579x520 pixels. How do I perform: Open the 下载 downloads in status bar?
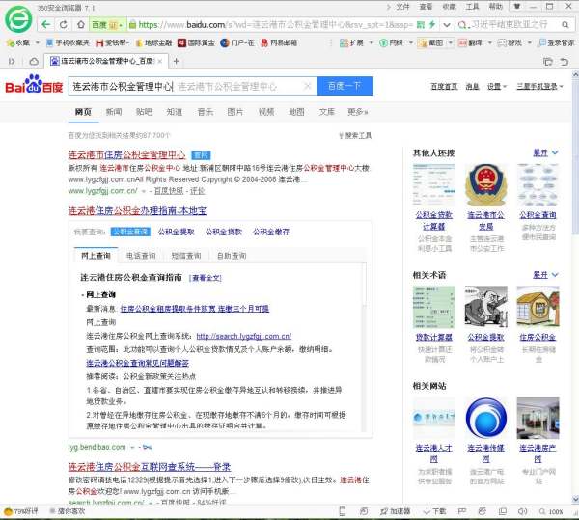pyautogui.click(x=434, y=511)
